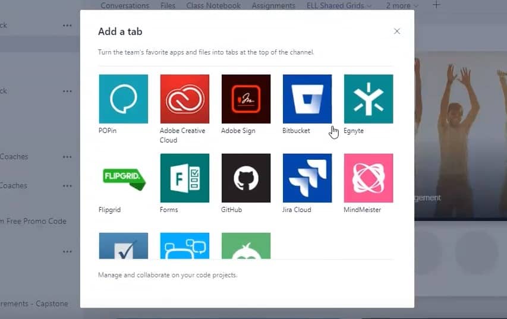Select the Free Promo Code sidebar item
The image size is (507, 319).
point(33,221)
